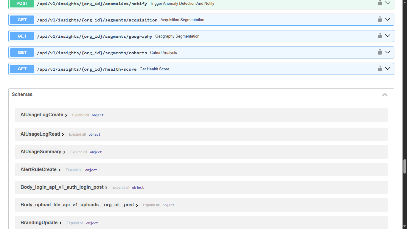The image size is (407, 229).
Task: Click the POST method badge for anomalies/notify
Action: point(22,4)
